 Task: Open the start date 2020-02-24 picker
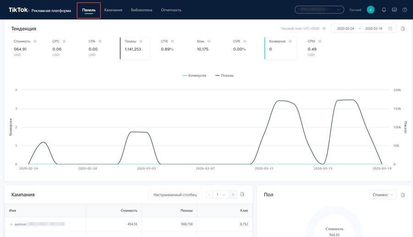click(345, 28)
